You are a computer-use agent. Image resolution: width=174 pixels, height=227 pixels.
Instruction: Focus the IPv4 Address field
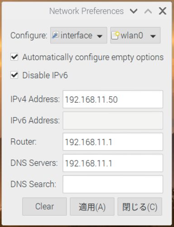[113, 99]
